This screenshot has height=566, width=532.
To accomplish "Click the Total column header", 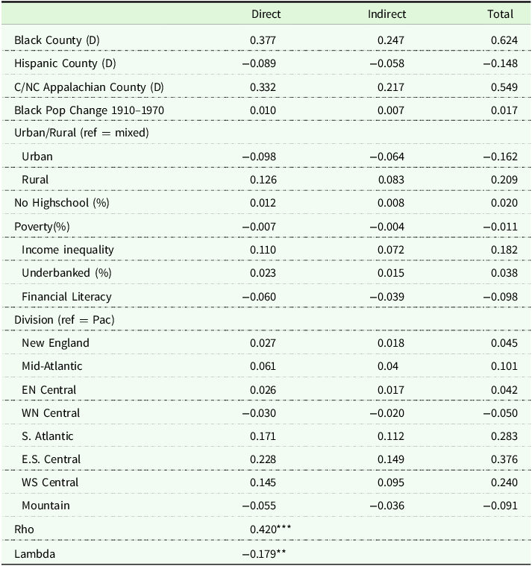I will 501,14.
